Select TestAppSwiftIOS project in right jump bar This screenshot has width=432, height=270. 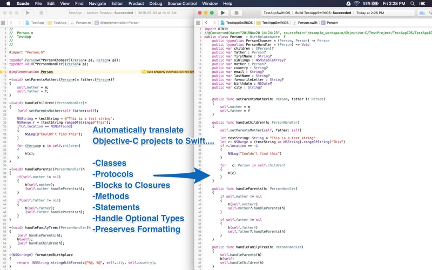pyautogui.click(x=237, y=23)
